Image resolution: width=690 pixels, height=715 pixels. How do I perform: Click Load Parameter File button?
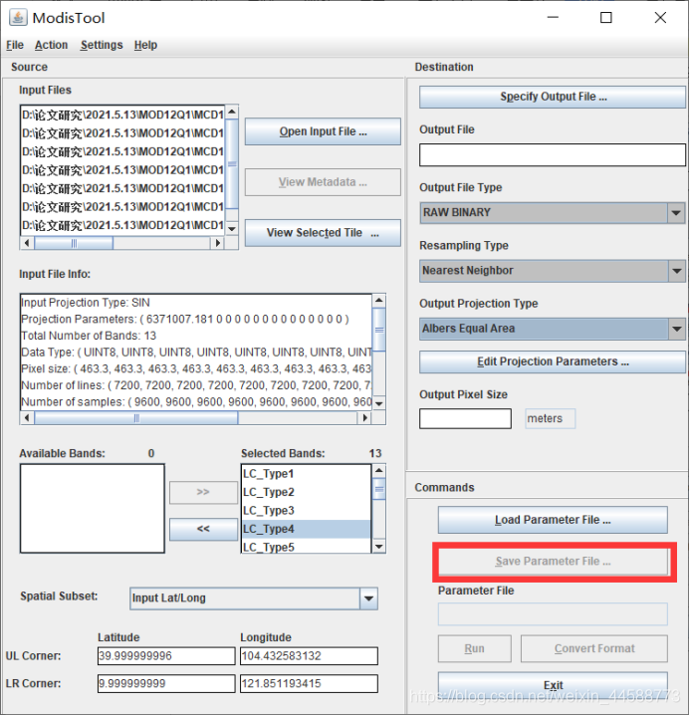click(553, 520)
